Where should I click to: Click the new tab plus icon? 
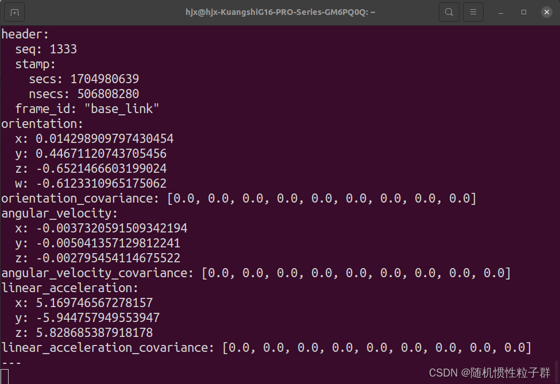[x=14, y=11]
